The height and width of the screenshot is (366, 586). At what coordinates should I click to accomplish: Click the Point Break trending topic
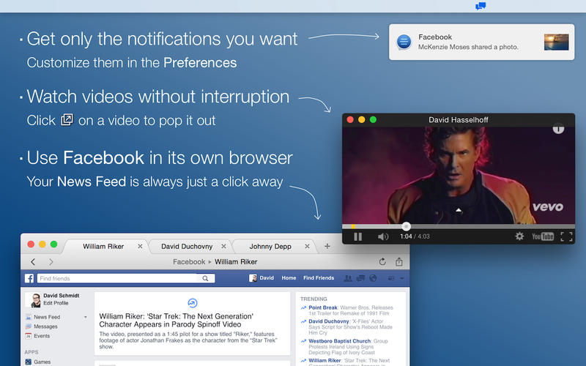click(323, 307)
